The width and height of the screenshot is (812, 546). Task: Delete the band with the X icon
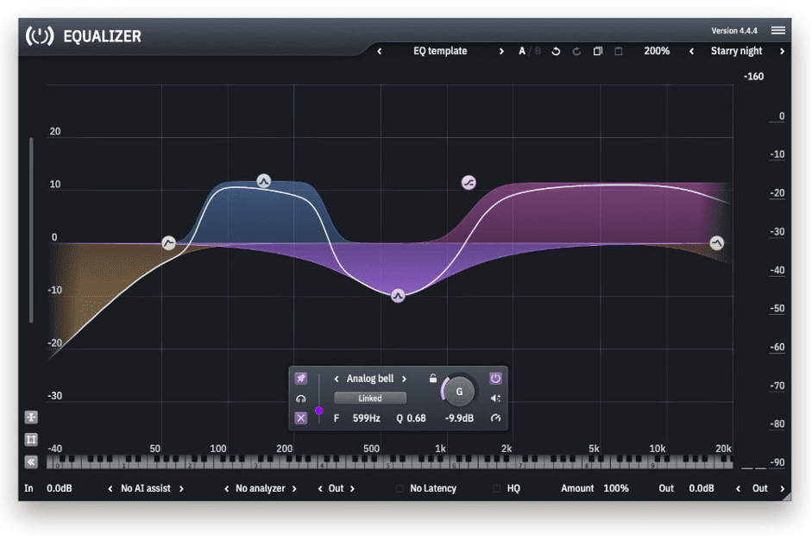click(301, 417)
